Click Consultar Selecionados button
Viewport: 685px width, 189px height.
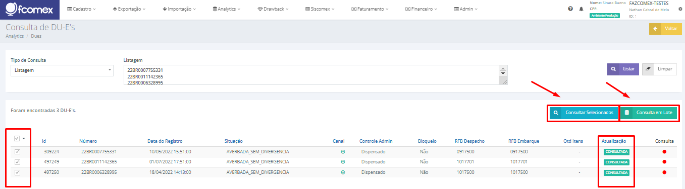coord(583,113)
